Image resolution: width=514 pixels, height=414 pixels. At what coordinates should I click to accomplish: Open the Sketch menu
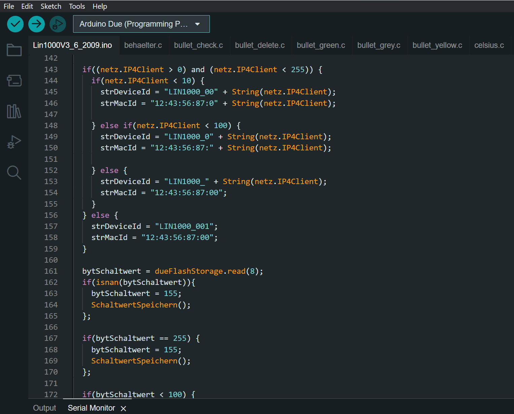click(x=51, y=6)
